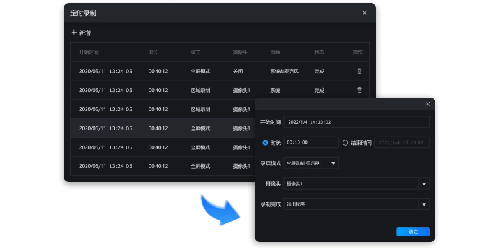Screen dimensions: 498x249
Task: Select 全屏模式 in the row with 关闭 camera
Action: [x=200, y=72]
